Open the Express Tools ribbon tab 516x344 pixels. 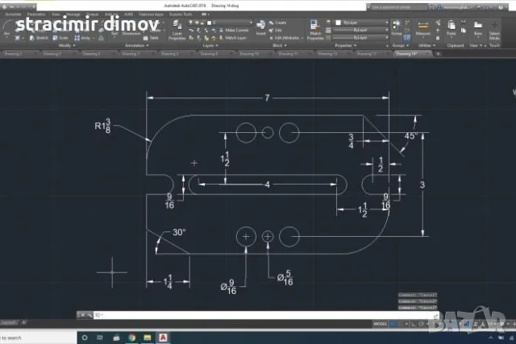pyautogui.click(x=181, y=15)
